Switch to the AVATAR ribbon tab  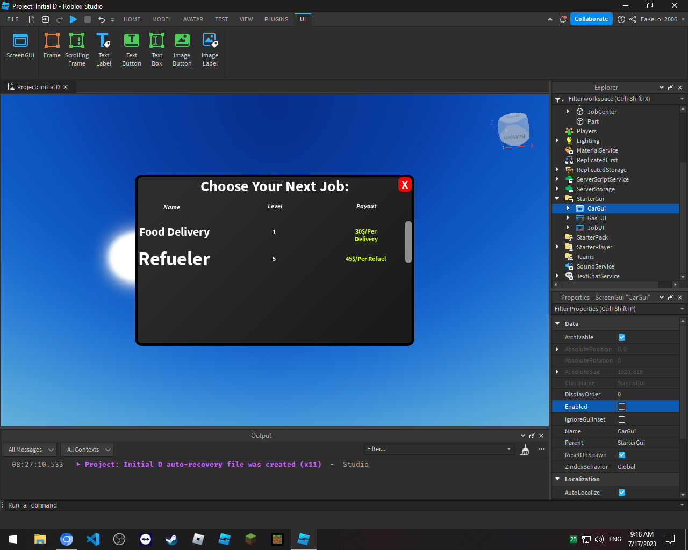coord(193,19)
